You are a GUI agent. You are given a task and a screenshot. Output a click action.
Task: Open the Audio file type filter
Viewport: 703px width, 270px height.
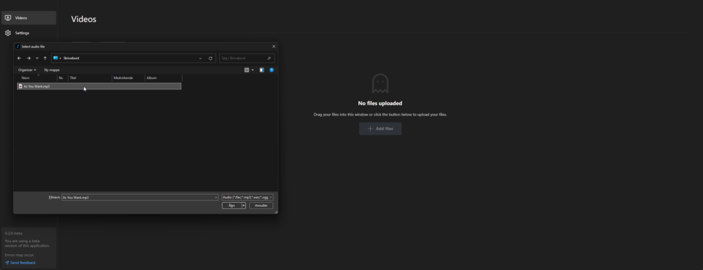[x=247, y=197]
